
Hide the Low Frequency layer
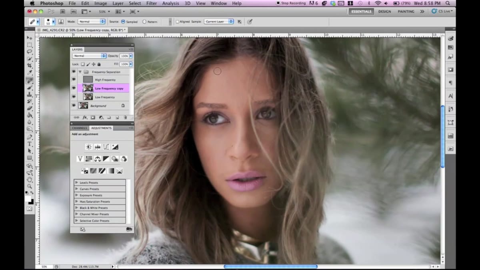(74, 97)
